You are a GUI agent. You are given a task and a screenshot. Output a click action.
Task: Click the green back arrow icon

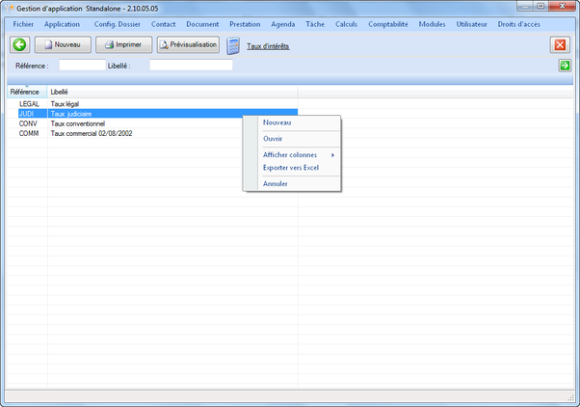(19, 44)
